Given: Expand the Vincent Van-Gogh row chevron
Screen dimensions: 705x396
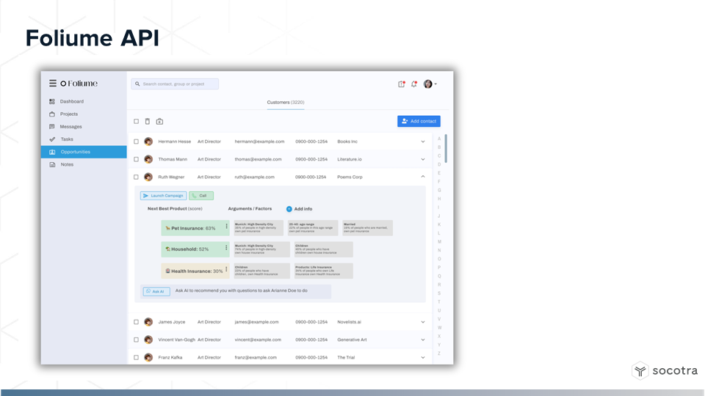Looking at the screenshot, I should [423, 340].
